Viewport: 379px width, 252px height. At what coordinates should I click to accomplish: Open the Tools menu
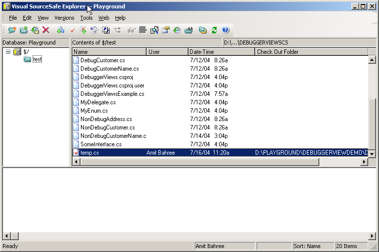point(86,18)
